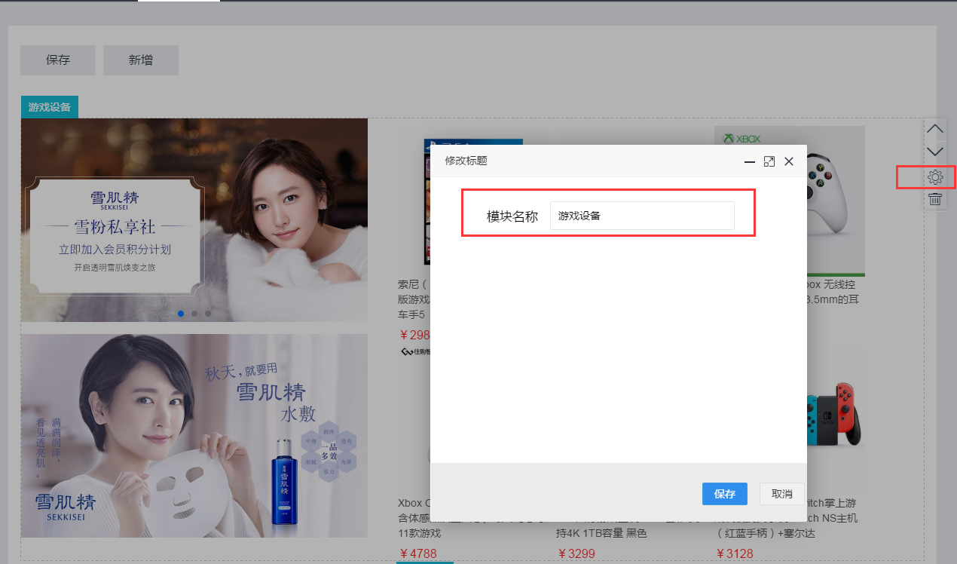Open module settings gear icon
The width and height of the screenshot is (957, 564).
coord(935,177)
